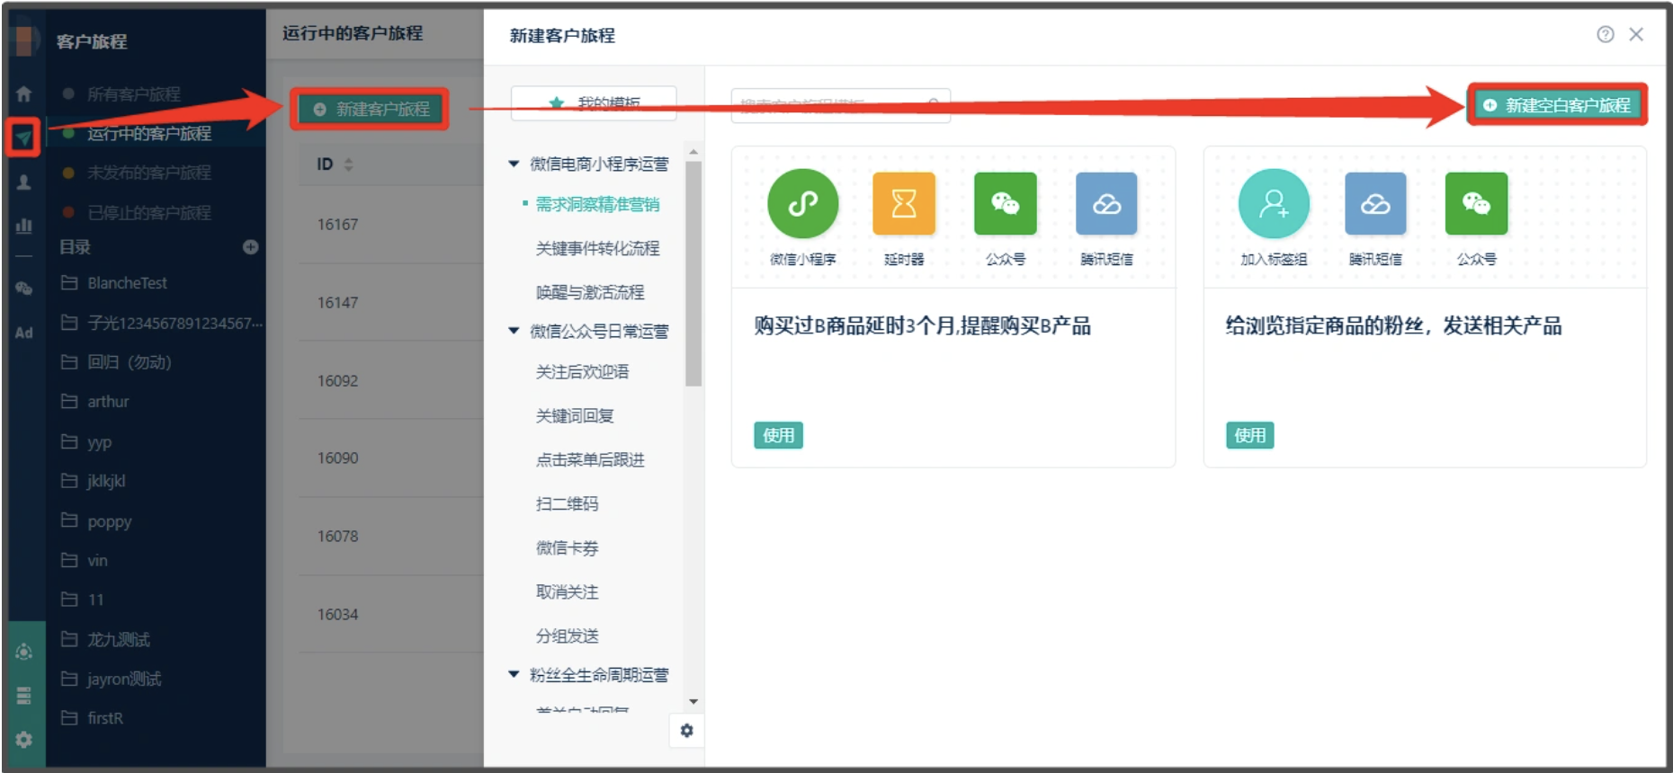Viewport: 1673px width, 773px height.
Task: Open the journey row with ID 16092
Action: tap(391, 380)
